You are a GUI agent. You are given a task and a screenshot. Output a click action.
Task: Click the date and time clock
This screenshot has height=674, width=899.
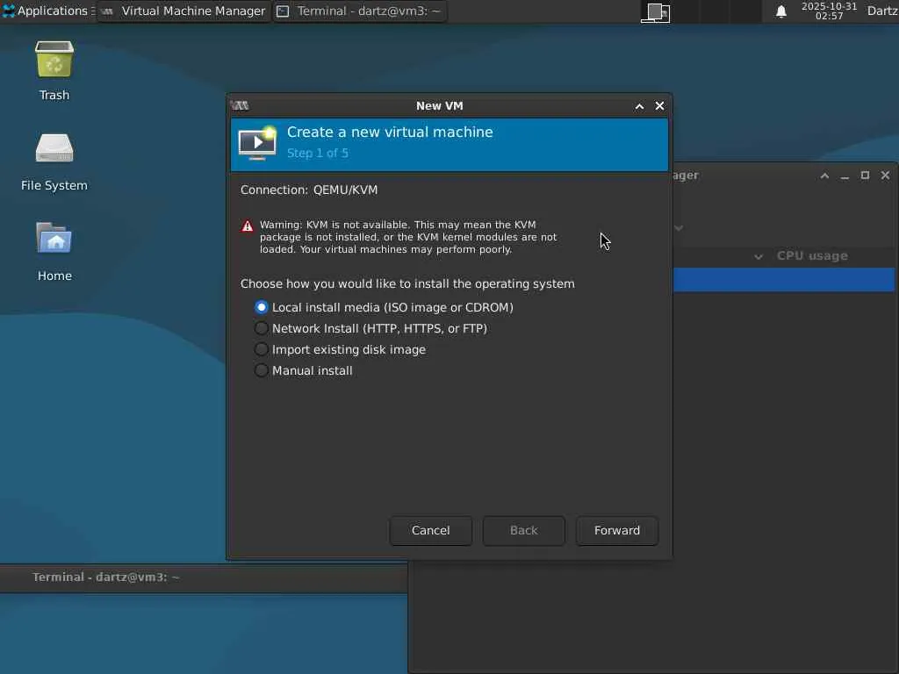829,11
